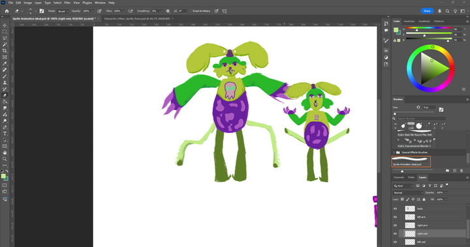
Task: Hide the left ned layer
Action: point(395,242)
